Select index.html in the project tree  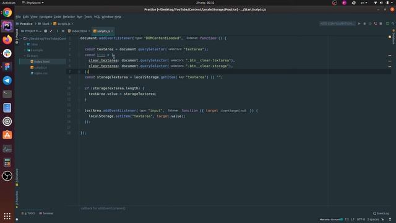coord(41,62)
